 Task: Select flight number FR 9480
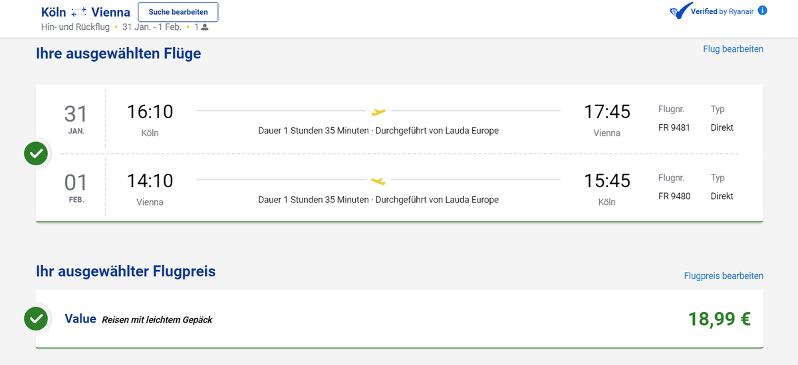pyautogui.click(x=674, y=196)
